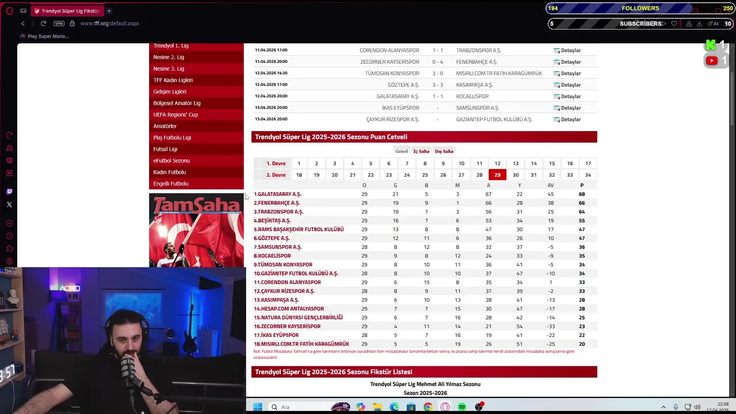Switch standings to the Dış Saha tab
The image size is (736, 414).
pyautogui.click(x=444, y=151)
